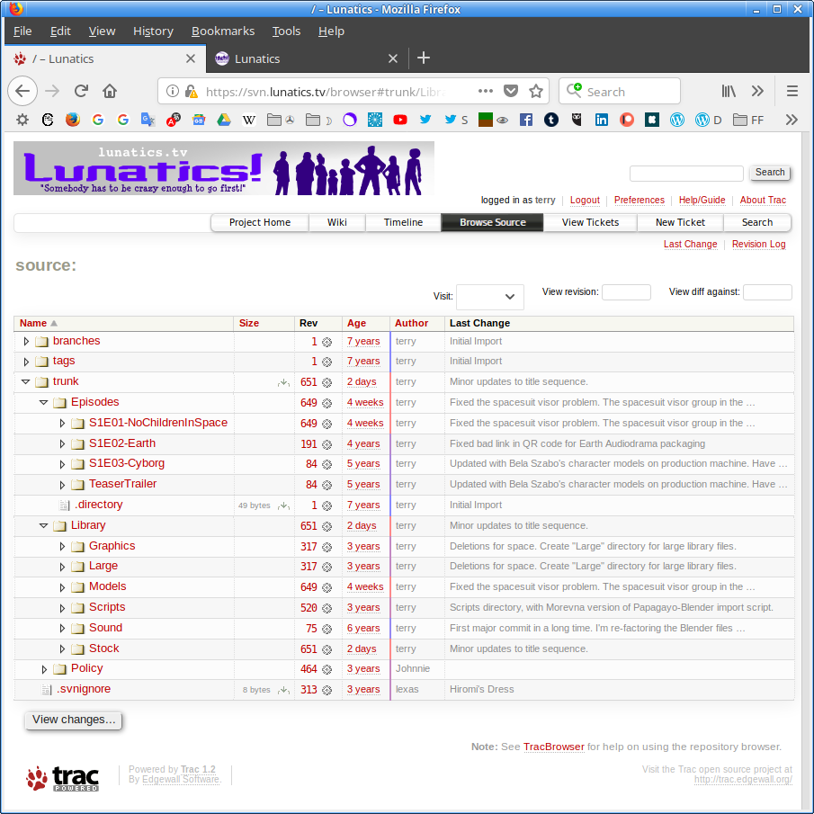Bookmark this page with the star icon
Screen dimensions: 814x814
[536, 91]
